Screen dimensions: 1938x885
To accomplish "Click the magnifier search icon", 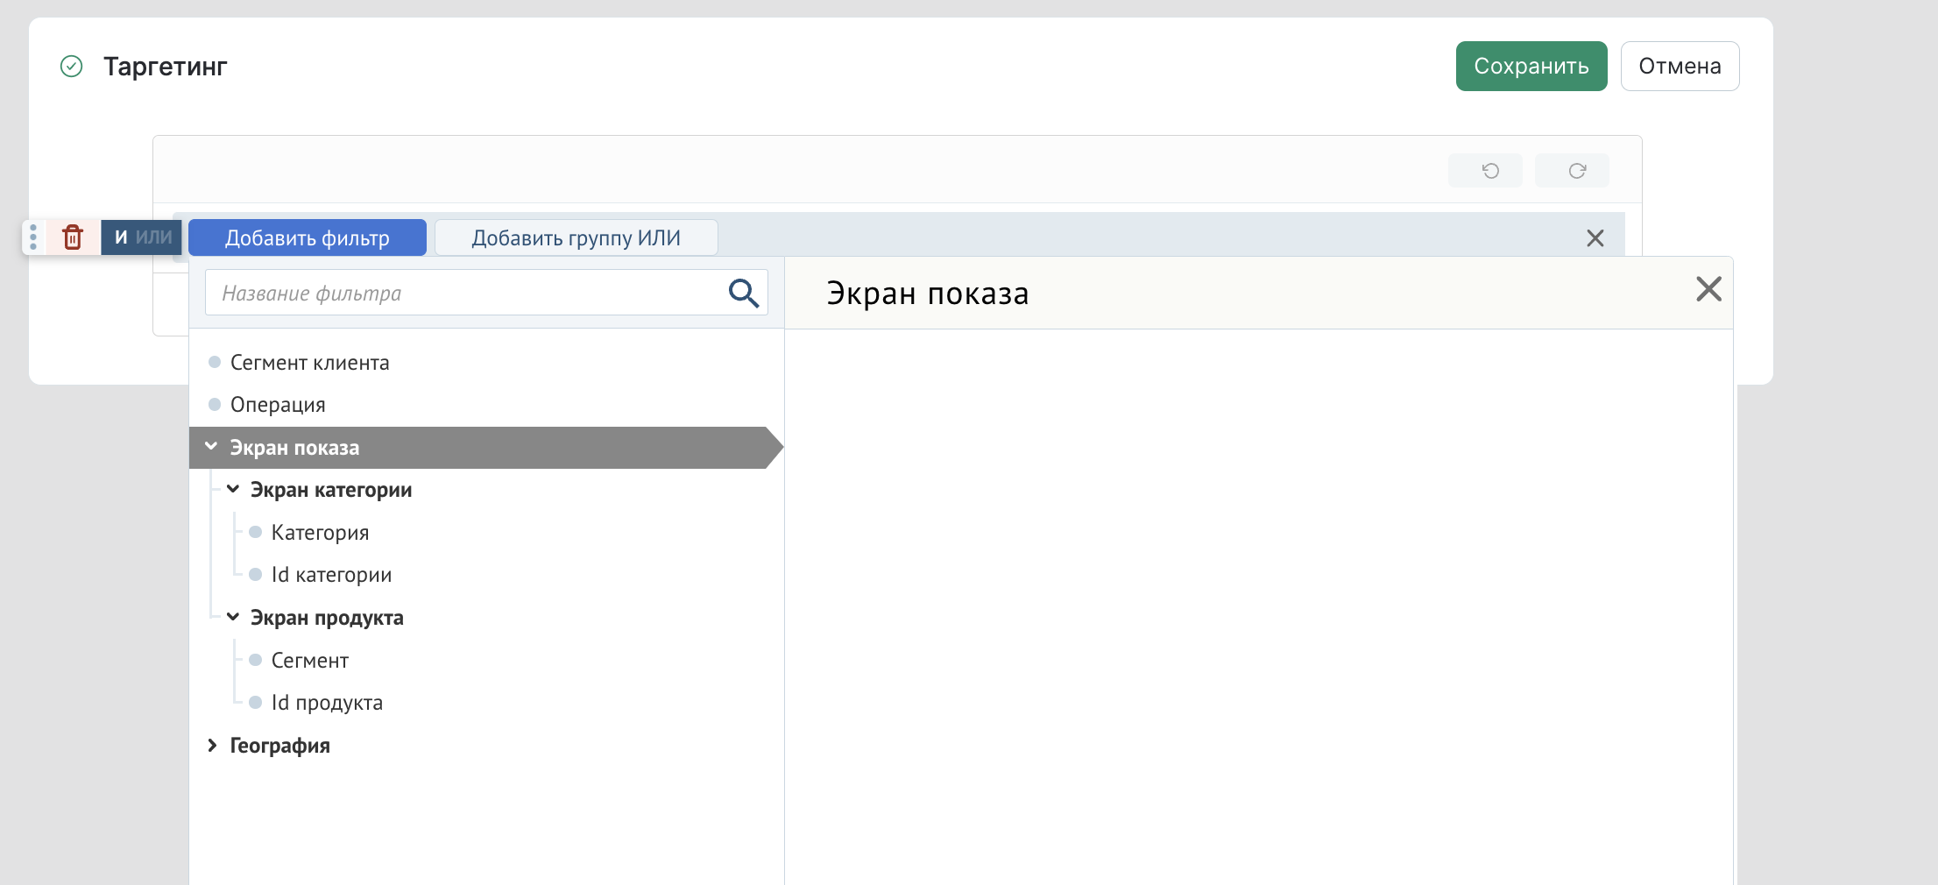I will tap(744, 293).
